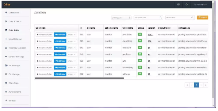Click the plus icon for New DataLine

tap(6, 39)
